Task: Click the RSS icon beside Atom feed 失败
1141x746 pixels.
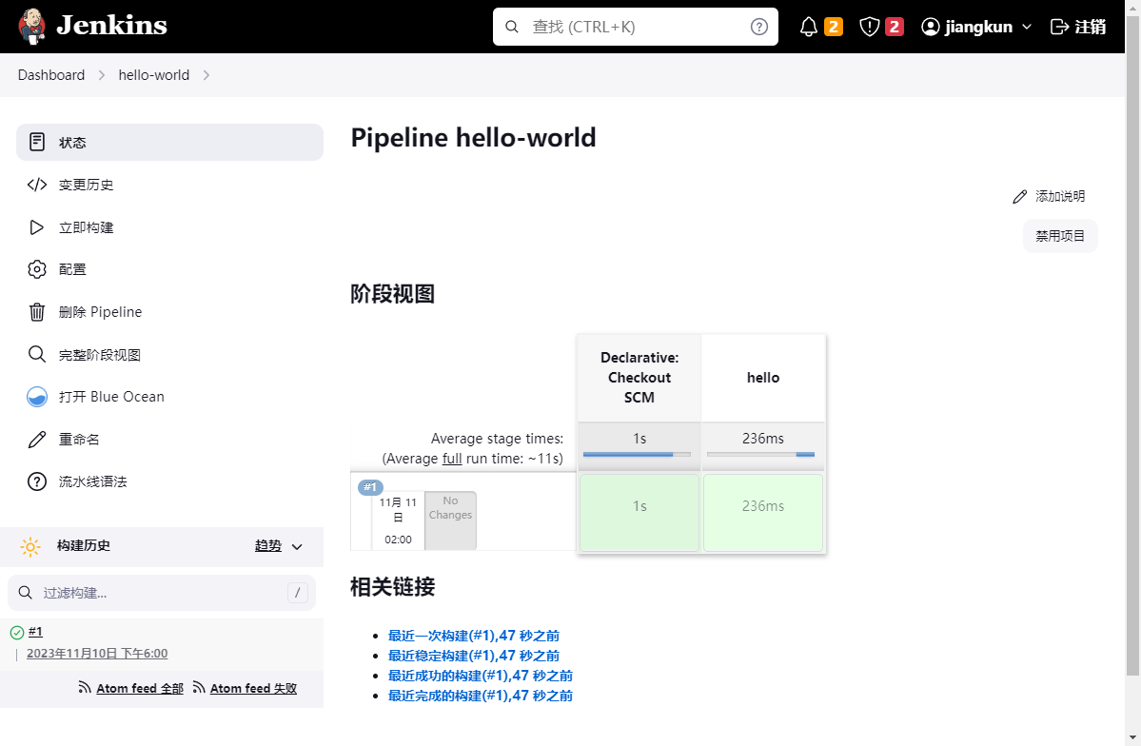Action: pos(199,688)
